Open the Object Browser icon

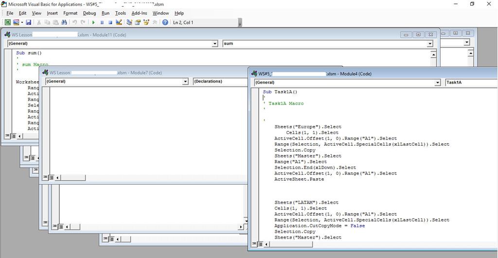click(x=146, y=22)
